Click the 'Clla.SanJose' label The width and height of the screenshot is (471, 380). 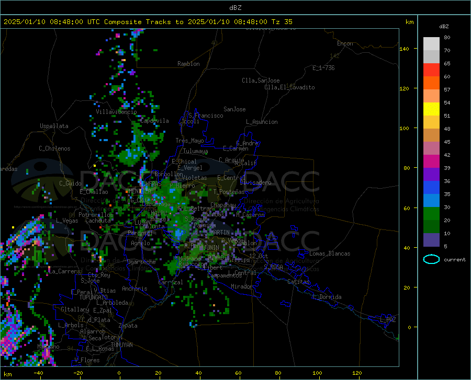[x=261, y=80]
